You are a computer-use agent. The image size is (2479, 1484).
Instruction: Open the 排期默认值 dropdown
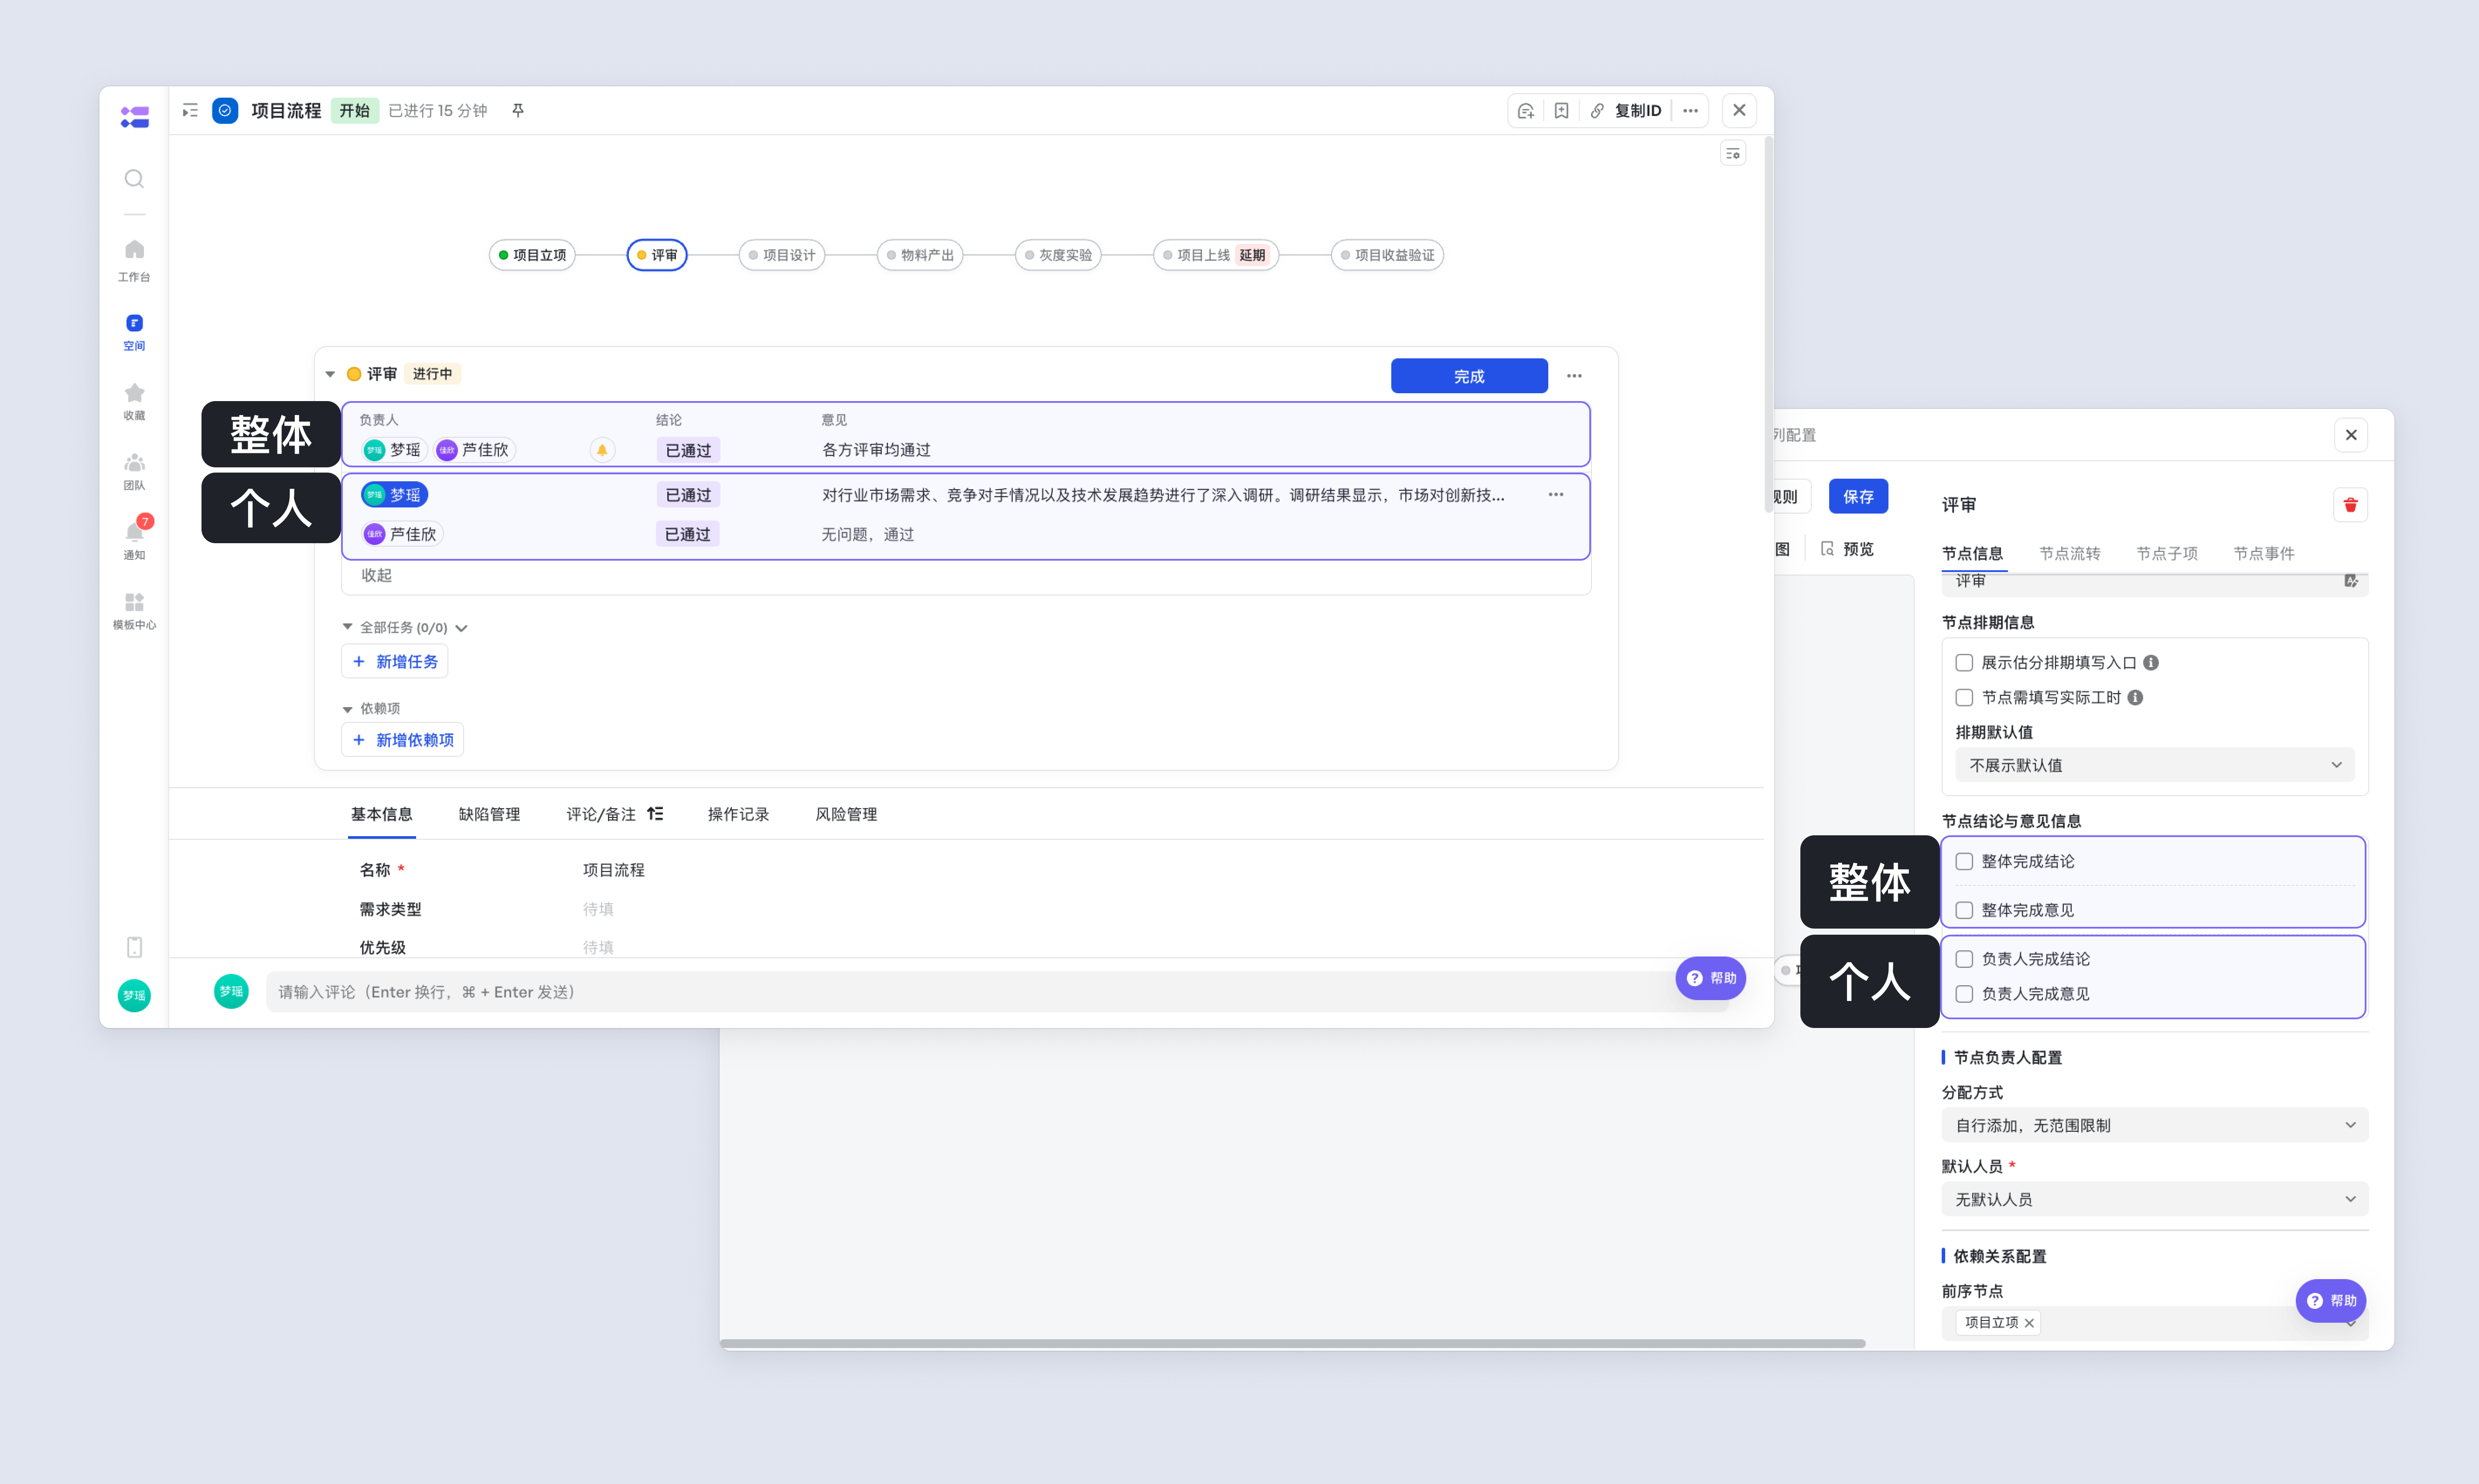[x=2155, y=766]
